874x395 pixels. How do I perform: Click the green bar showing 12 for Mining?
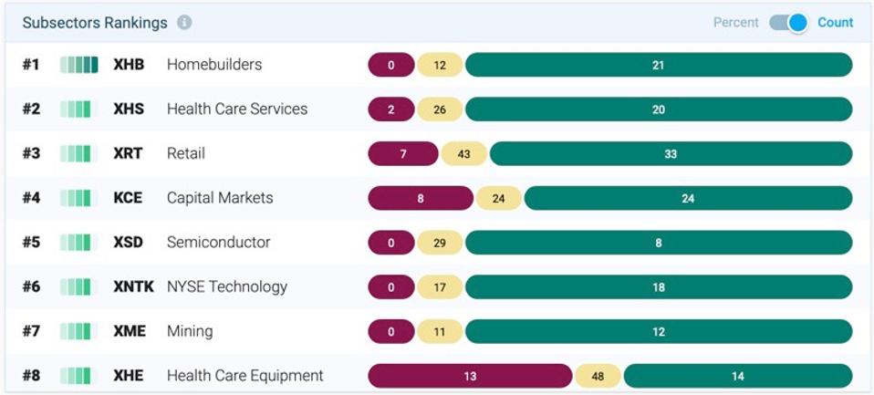[659, 331]
